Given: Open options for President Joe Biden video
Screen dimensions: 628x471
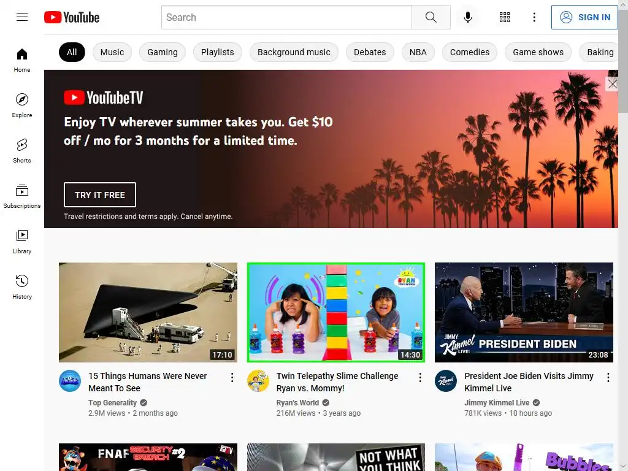Looking at the screenshot, I should coord(608,378).
